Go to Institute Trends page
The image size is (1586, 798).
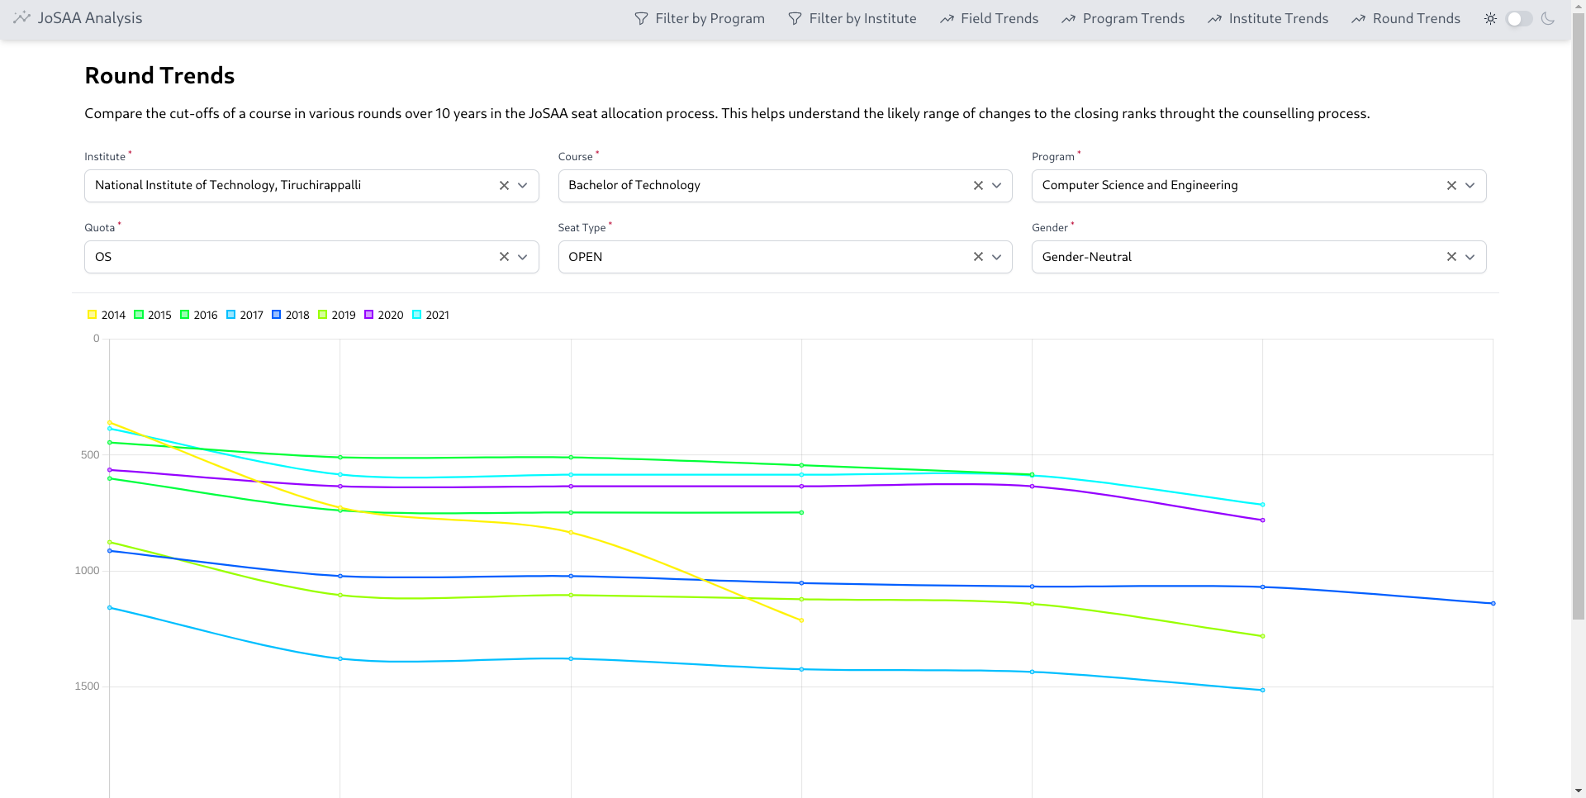(1268, 18)
